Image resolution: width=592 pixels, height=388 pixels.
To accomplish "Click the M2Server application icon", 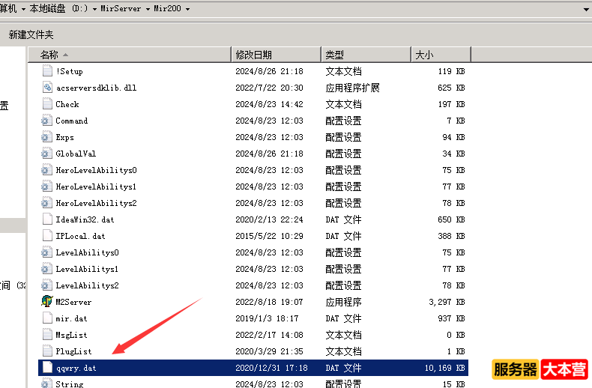I will tap(46, 302).
